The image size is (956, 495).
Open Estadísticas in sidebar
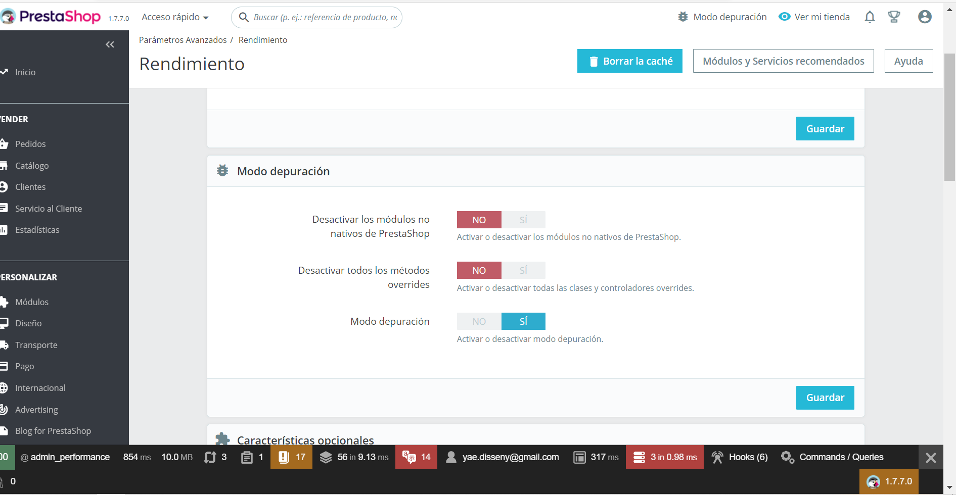click(37, 230)
